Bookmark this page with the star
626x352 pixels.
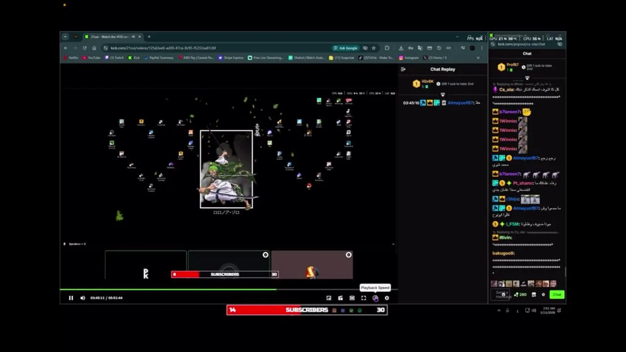pyautogui.click(x=374, y=48)
